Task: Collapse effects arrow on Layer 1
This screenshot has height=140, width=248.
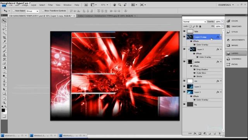Action: tap(221, 92)
